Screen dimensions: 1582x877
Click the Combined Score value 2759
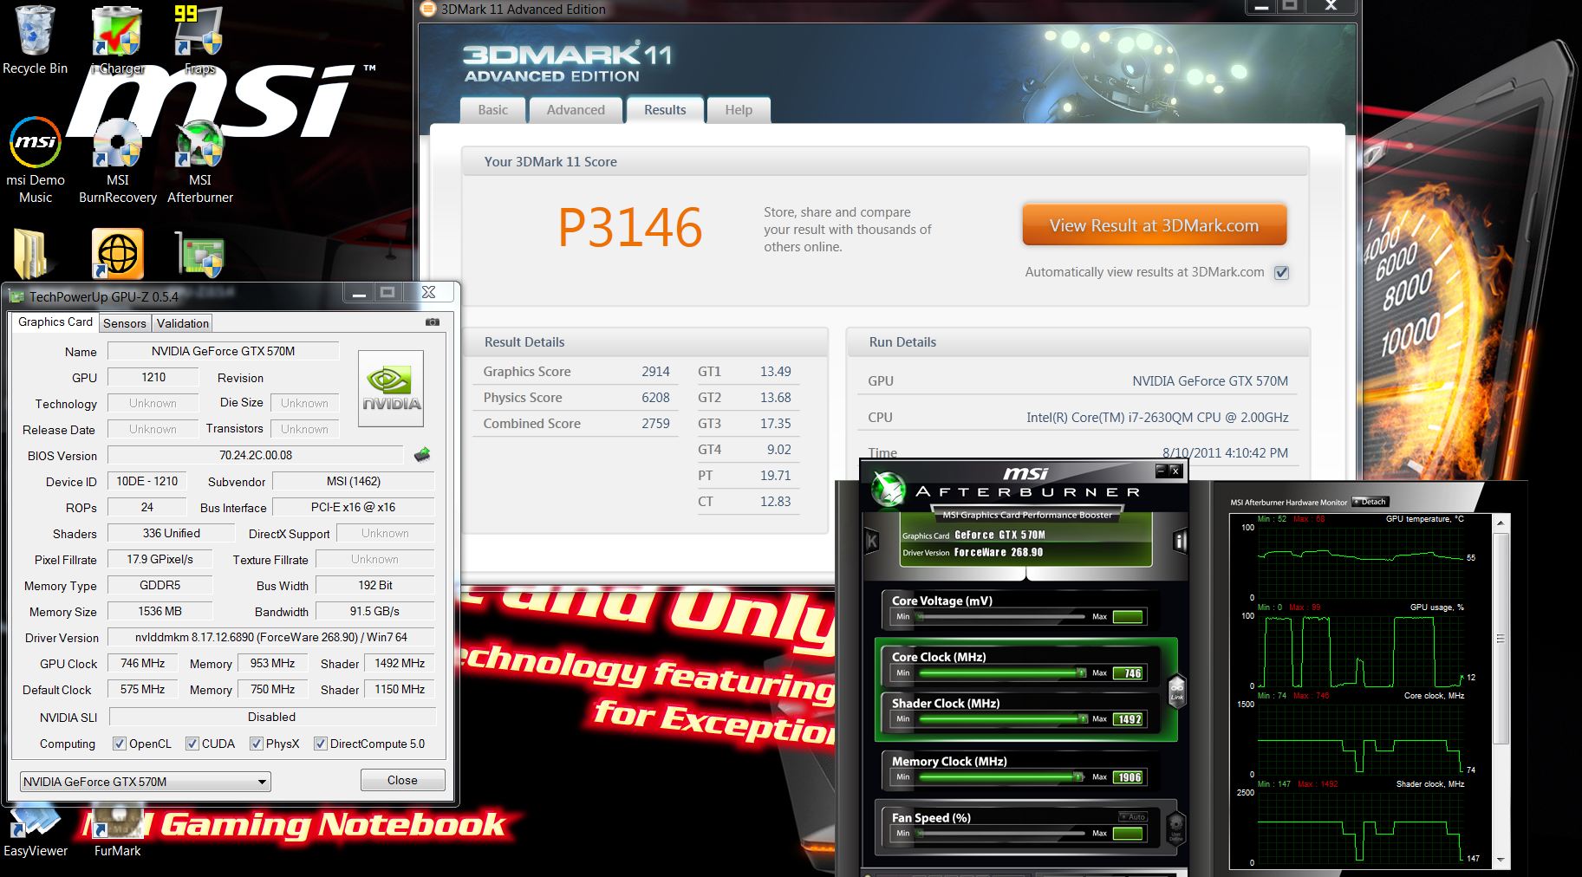tap(655, 424)
